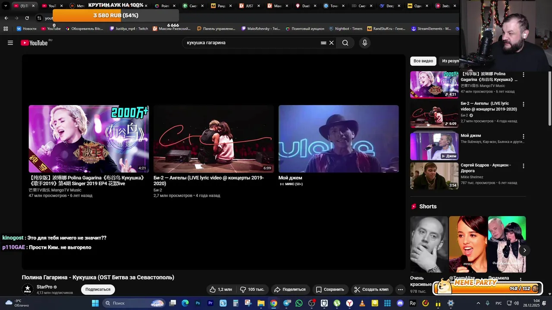Open the StarPro channel name link
Image resolution: width=552 pixels, height=310 pixels.
[x=44, y=287]
